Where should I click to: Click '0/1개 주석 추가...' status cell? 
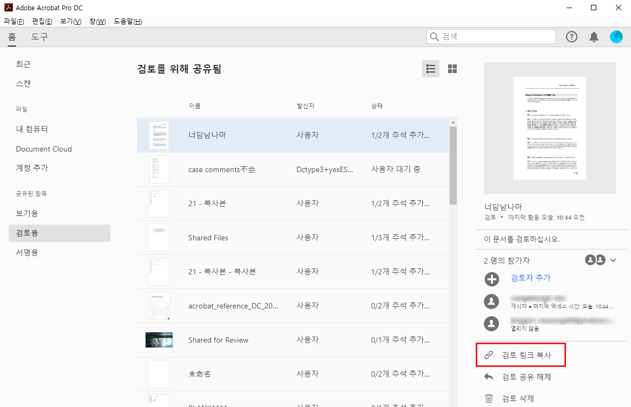pyautogui.click(x=400, y=340)
